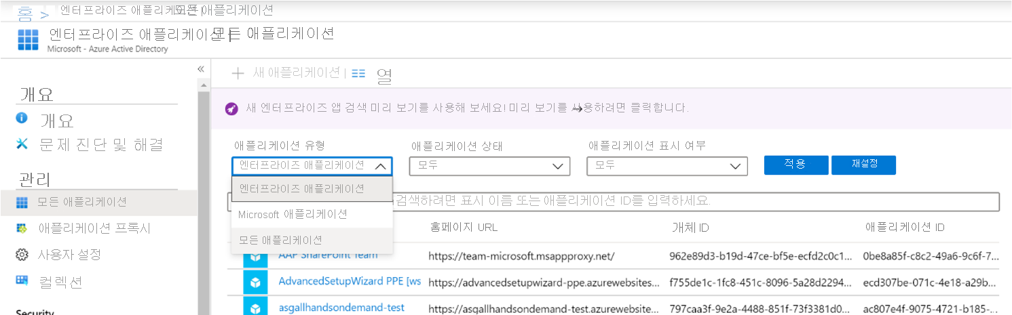This screenshot has height=315, width=1012.
Task: Collapse the sidebar with the double chevron
Action: pyautogui.click(x=201, y=69)
